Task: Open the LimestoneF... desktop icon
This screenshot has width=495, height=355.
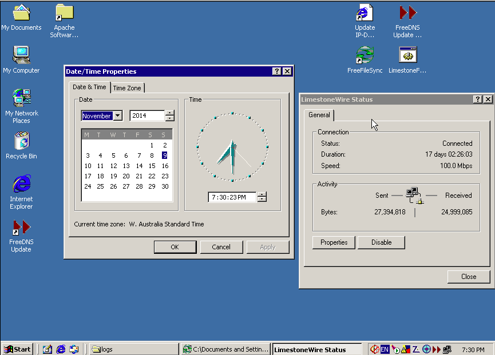Action: [407, 59]
